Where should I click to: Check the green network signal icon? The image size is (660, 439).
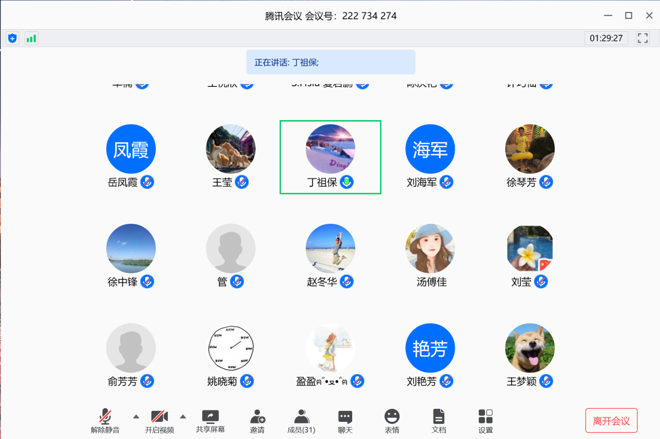[31, 38]
